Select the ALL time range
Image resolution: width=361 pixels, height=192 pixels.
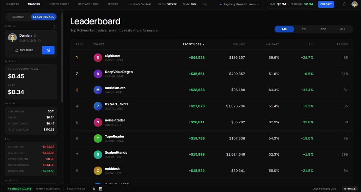(343, 29)
